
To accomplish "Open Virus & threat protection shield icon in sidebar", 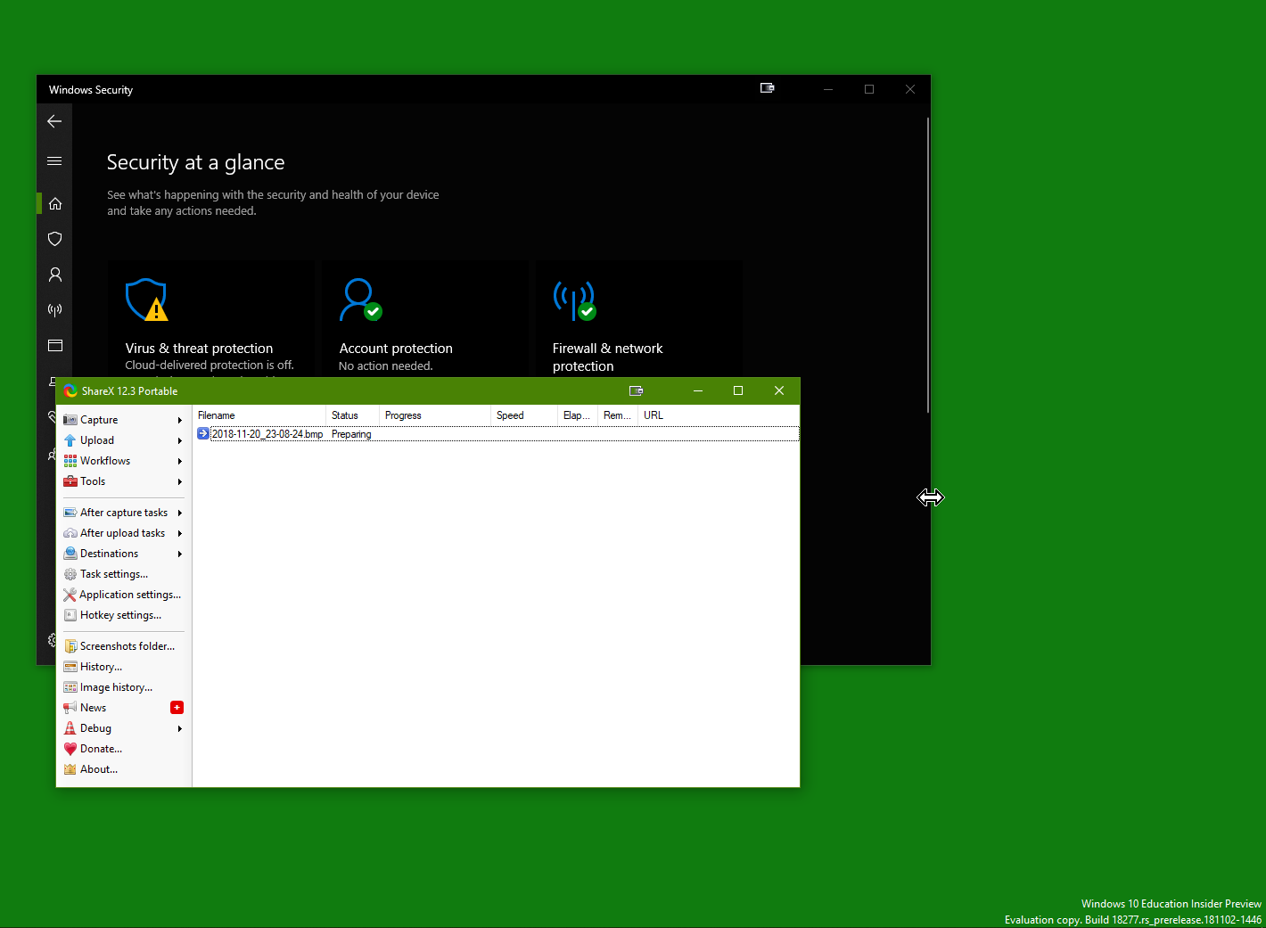I will tap(55, 239).
